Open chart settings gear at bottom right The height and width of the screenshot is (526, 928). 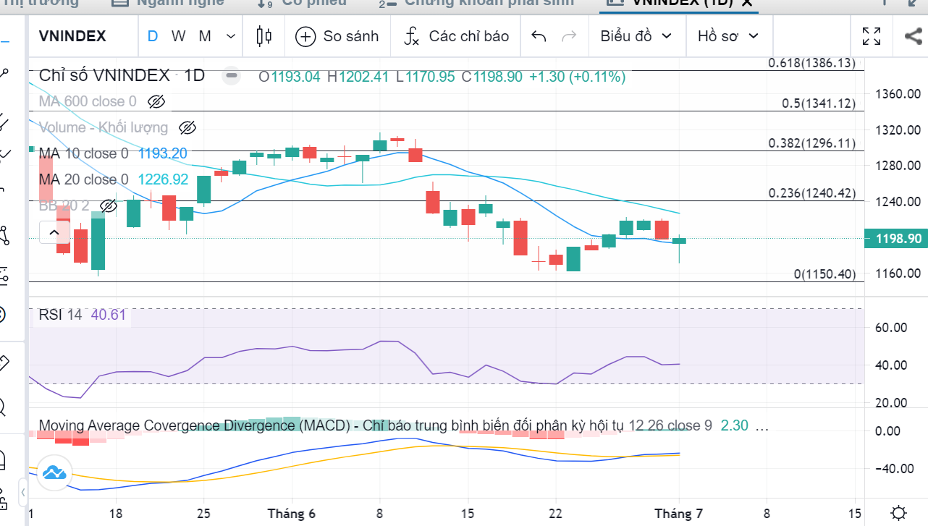click(x=898, y=513)
